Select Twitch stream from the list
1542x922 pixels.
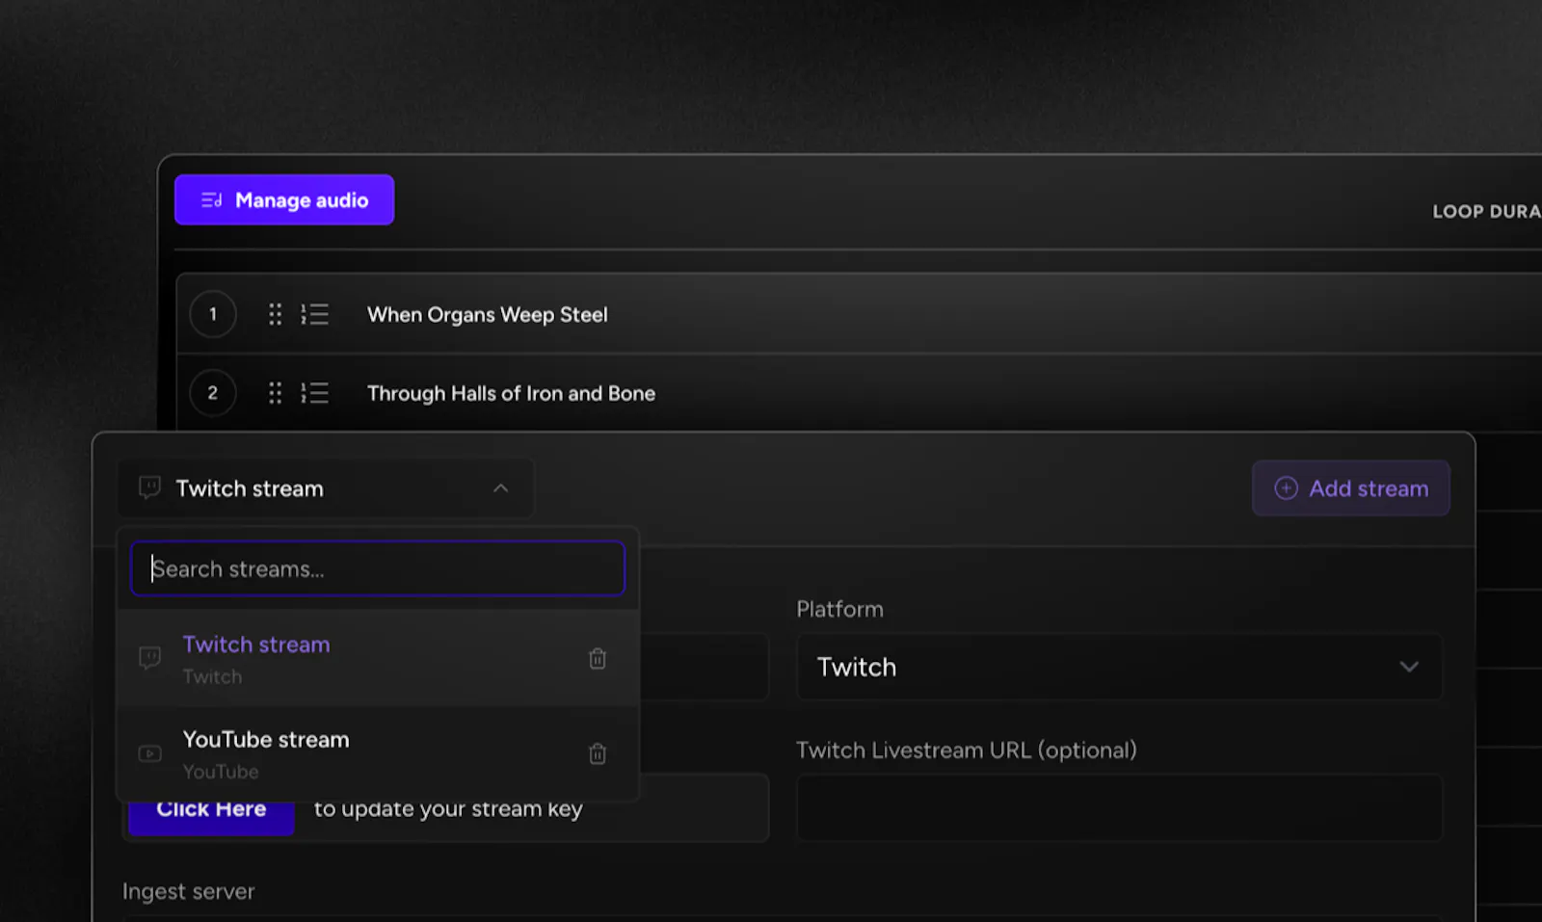point(378,659)
